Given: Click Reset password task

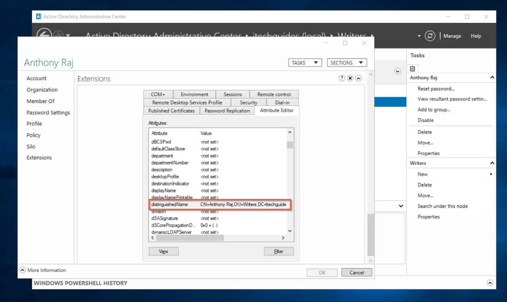Looking at the screenshot, I should pos(436,89).
